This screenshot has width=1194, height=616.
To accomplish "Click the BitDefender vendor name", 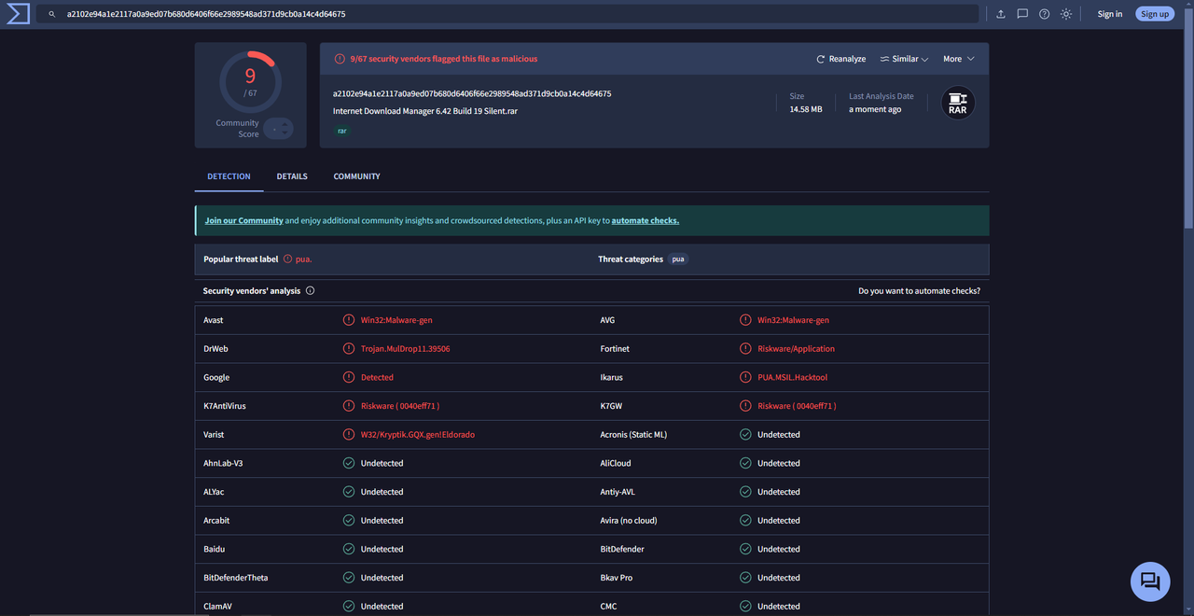I will click(x=622, y=549).
